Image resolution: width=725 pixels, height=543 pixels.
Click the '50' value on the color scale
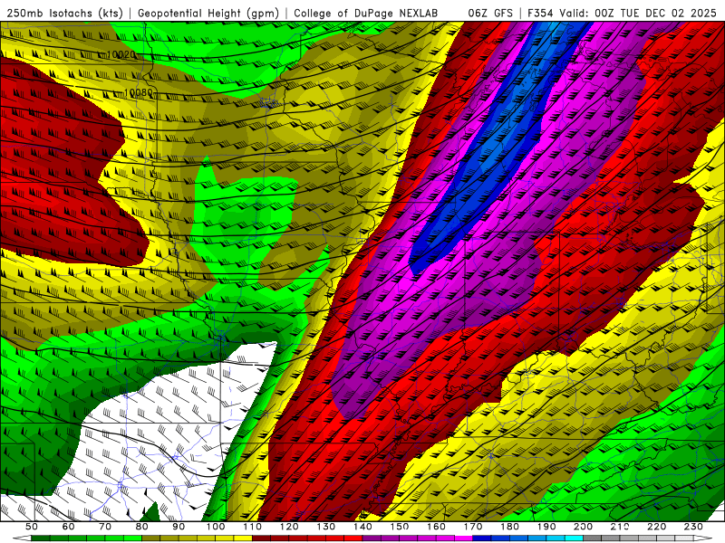click(x=32, y=527)
